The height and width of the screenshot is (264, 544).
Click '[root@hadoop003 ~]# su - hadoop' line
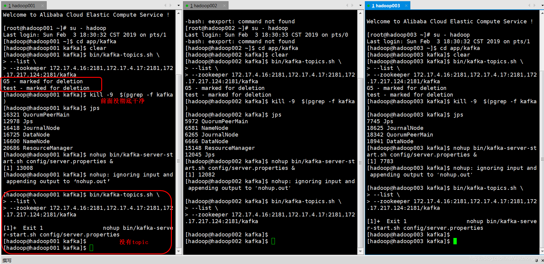(x=418, y=35)
